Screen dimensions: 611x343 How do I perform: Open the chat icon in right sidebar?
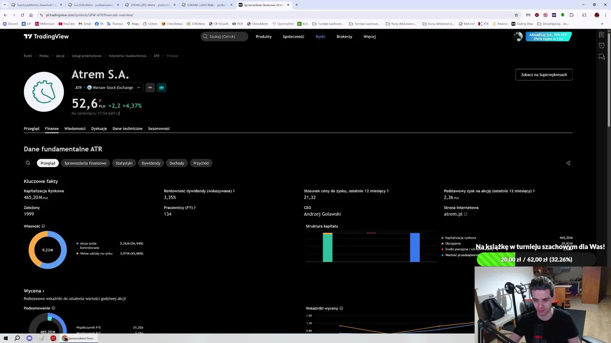pos(601,57)
